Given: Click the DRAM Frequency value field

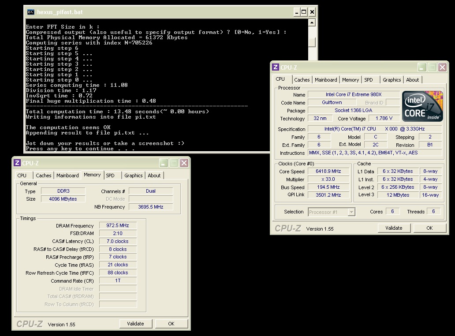Looking at the screenshot, I should click(x=117, y=226).
